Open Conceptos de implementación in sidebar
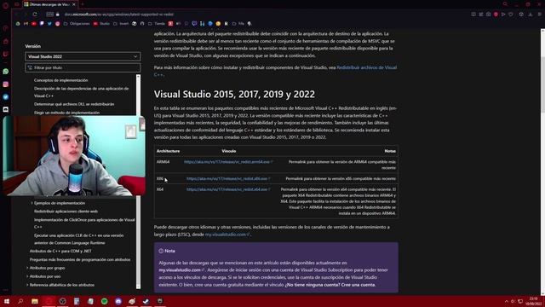545x307 pixels. pyautogui.click(x=60, y=80)
